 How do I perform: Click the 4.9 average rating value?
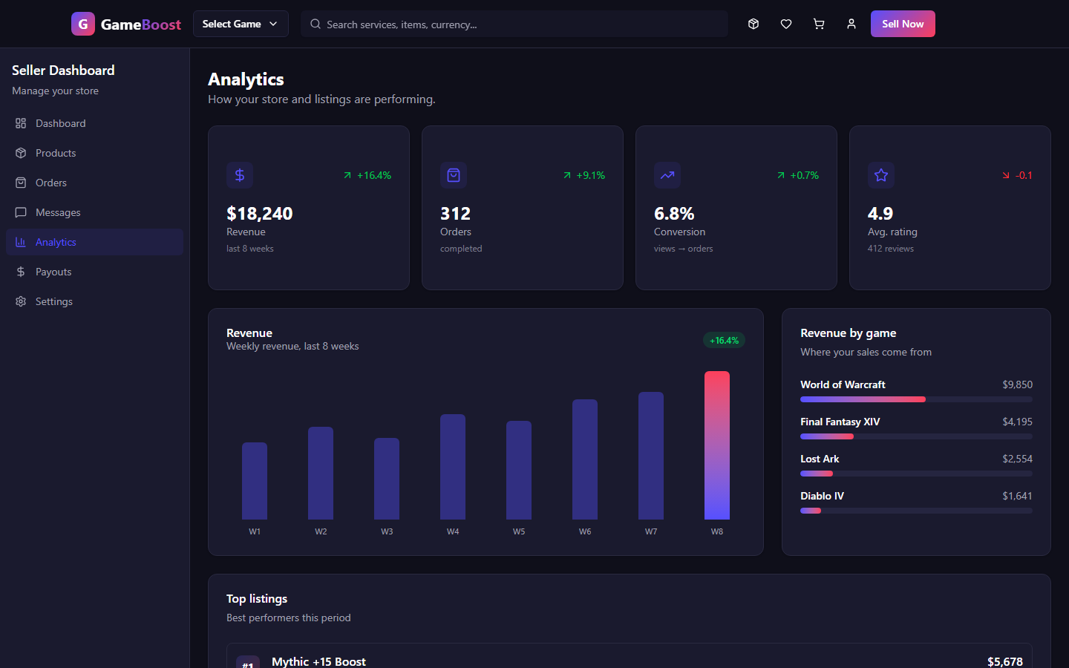coord(880,214)
